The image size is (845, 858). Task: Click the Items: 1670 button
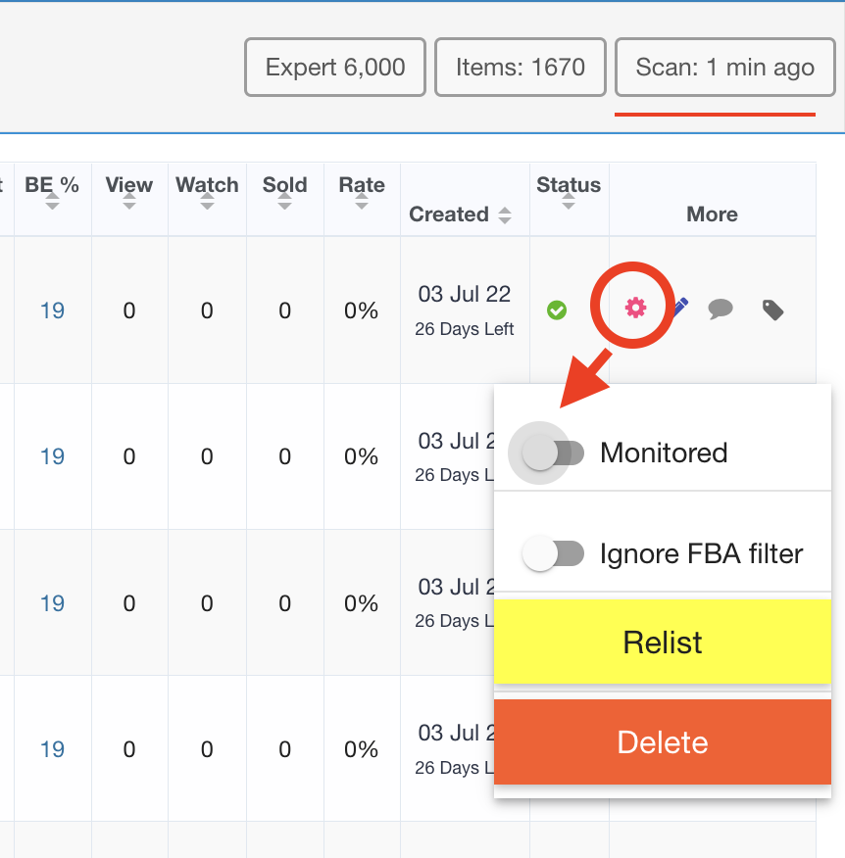[521, 68]
